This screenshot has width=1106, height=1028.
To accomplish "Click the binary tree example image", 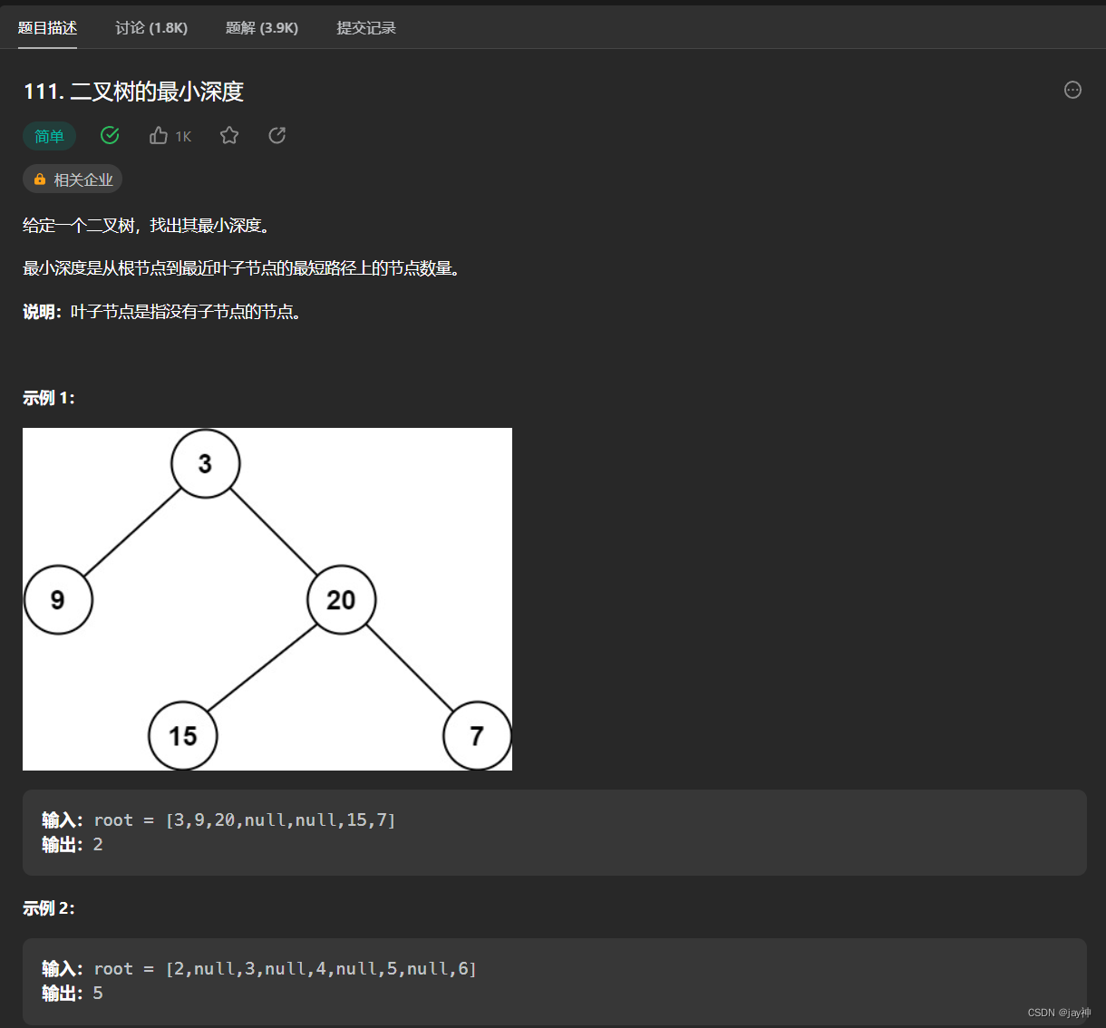I will tap(267, 598).
